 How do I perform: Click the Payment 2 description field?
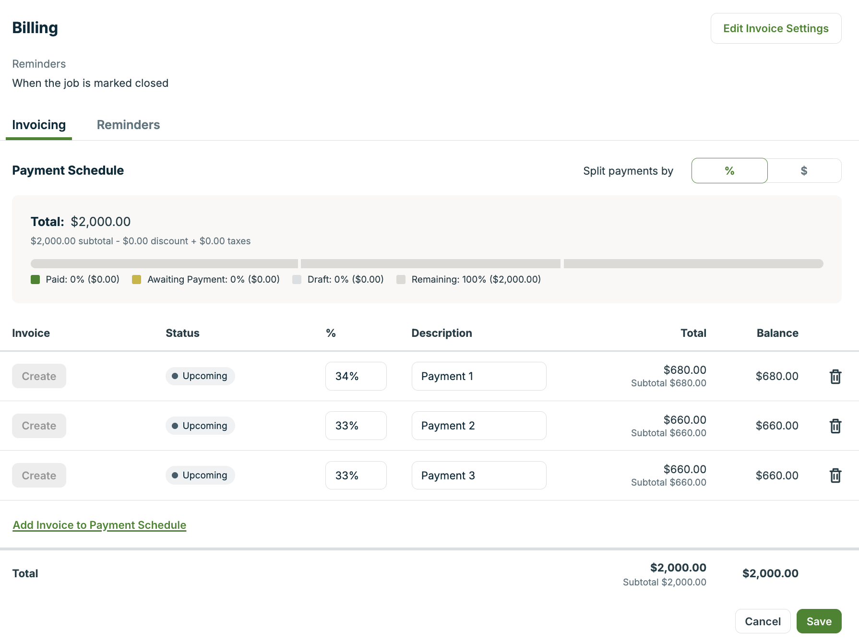pos(478,426)
